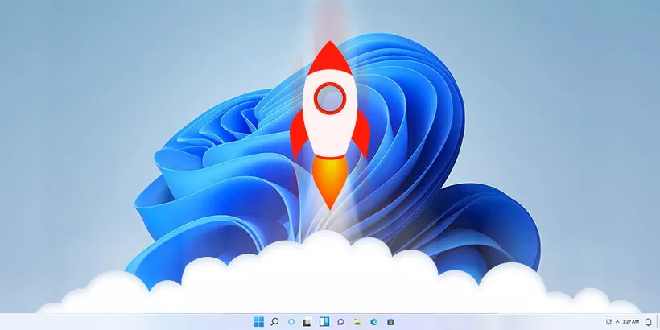
Task: Open Task View on the taskbar
Action: tap(307, 322)
